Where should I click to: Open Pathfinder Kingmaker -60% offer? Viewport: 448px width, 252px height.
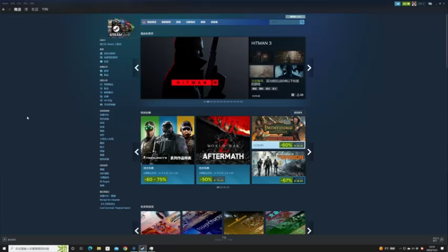click(x=278, y=132)
